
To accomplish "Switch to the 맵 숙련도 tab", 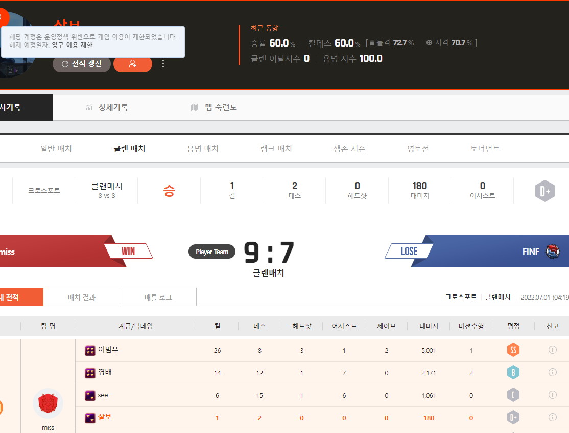I will click(x=214, y=107).
